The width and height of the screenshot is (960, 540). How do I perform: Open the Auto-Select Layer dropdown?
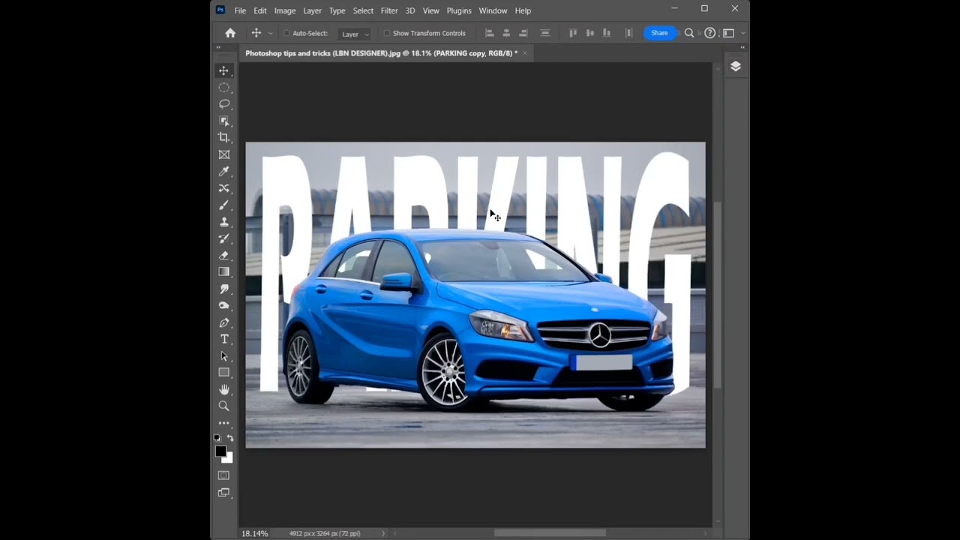(355, 34)
